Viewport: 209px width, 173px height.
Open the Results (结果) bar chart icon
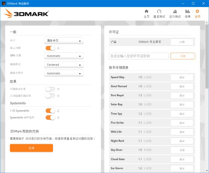pos(187,12)
